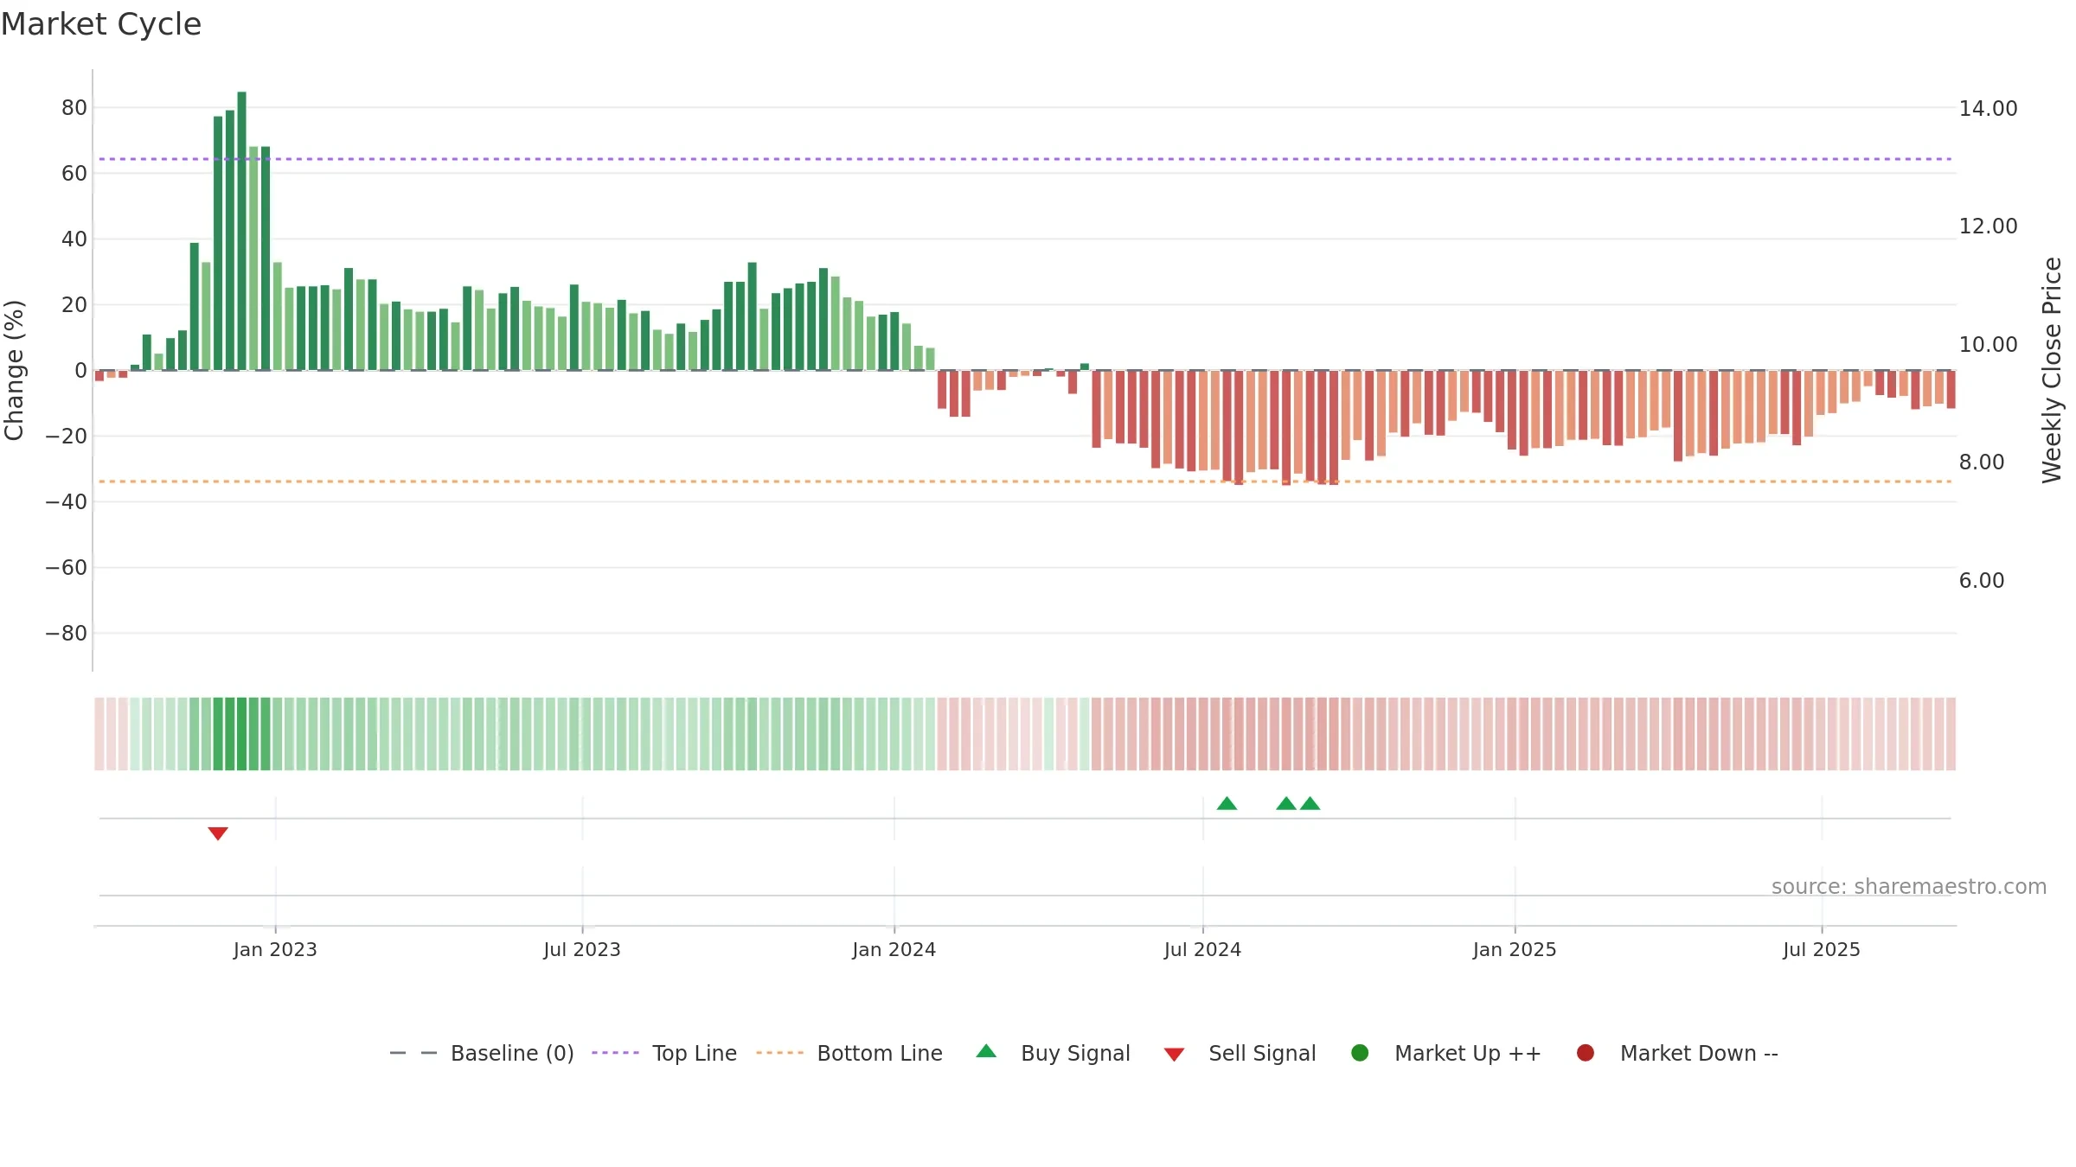Click the Buy Signal legend label
The height and width of the screenshot is (1167, 2076).
1075,1053
